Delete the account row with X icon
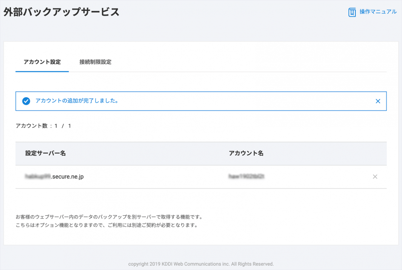 [x=375, y=176]
